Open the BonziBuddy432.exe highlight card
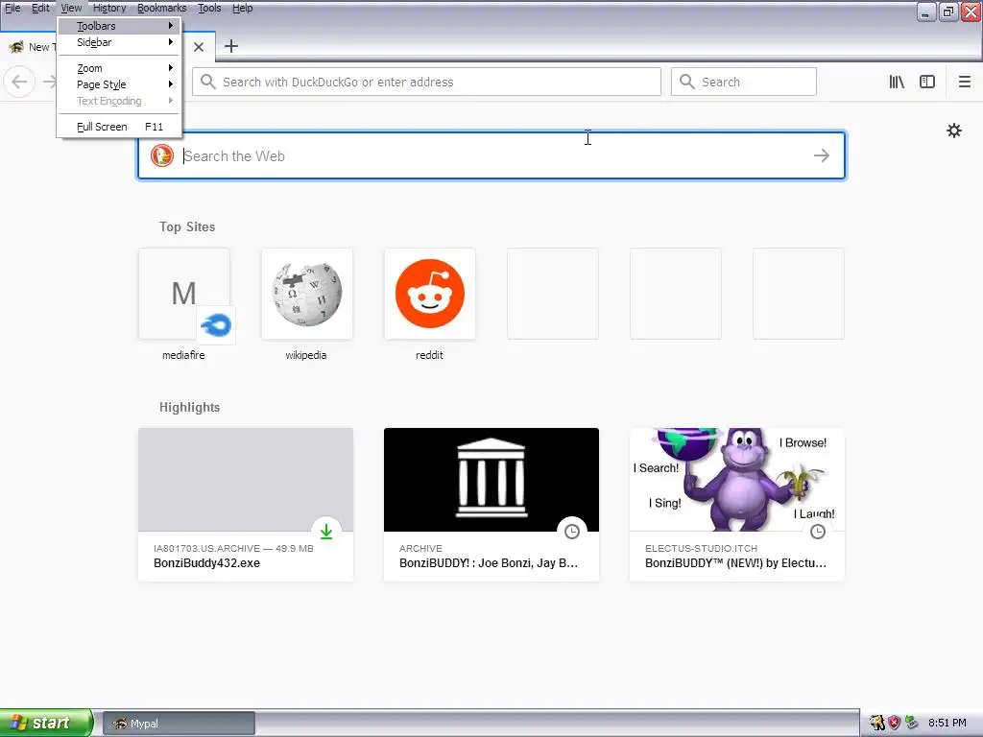This screenshot has height=737, width=983. pos(246,505)
